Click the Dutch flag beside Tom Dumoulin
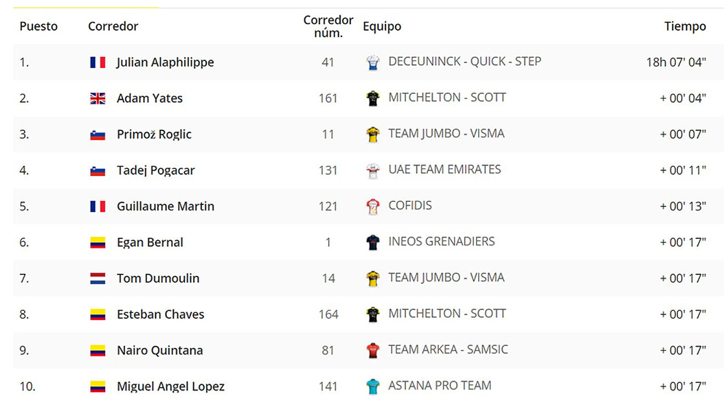 98,278
